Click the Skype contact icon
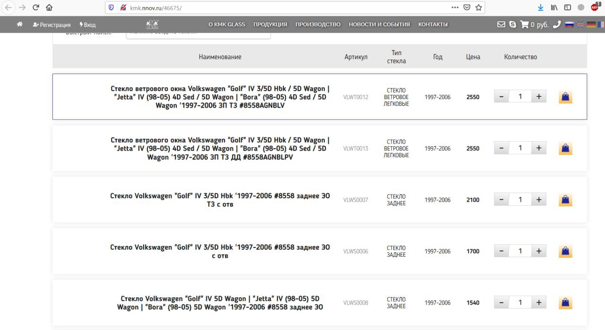This screenshot has width=605, height=330. pyautogui.click(x=513, y=25)
